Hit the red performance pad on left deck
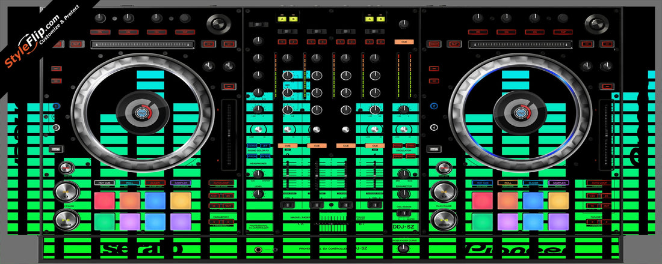Viewport: 662px width, 264px height. 105,201
